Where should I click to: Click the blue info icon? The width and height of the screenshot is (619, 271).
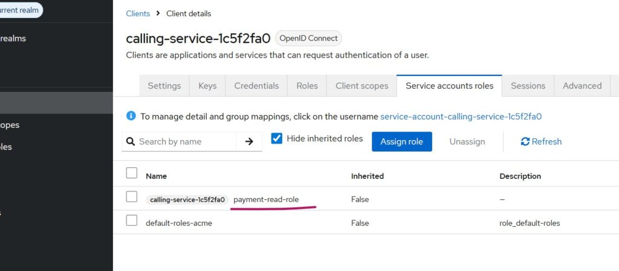click(x=131, y=116)
